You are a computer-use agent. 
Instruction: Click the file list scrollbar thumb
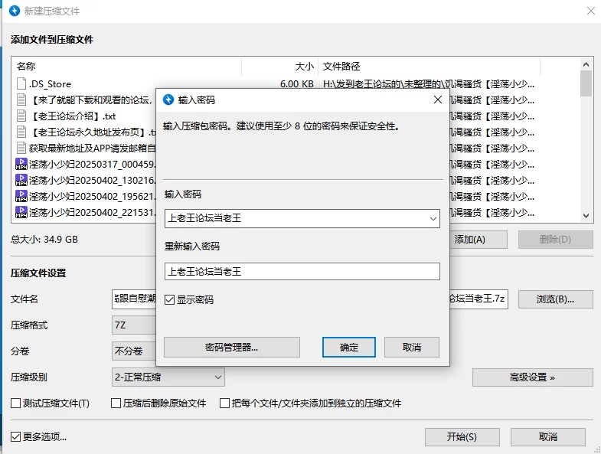coord(586,83)
